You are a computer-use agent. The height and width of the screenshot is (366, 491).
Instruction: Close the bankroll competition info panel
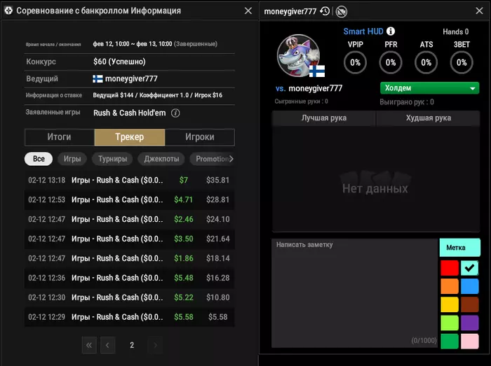click(x=248, y=10)
